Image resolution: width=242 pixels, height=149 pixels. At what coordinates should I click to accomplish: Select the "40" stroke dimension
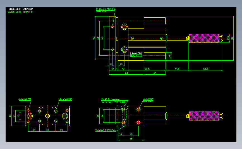pyautogui.click(x=155, y=73)
